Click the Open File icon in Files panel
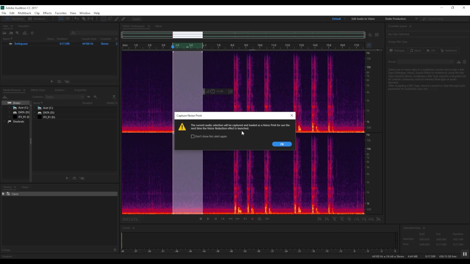 point(4,33)
